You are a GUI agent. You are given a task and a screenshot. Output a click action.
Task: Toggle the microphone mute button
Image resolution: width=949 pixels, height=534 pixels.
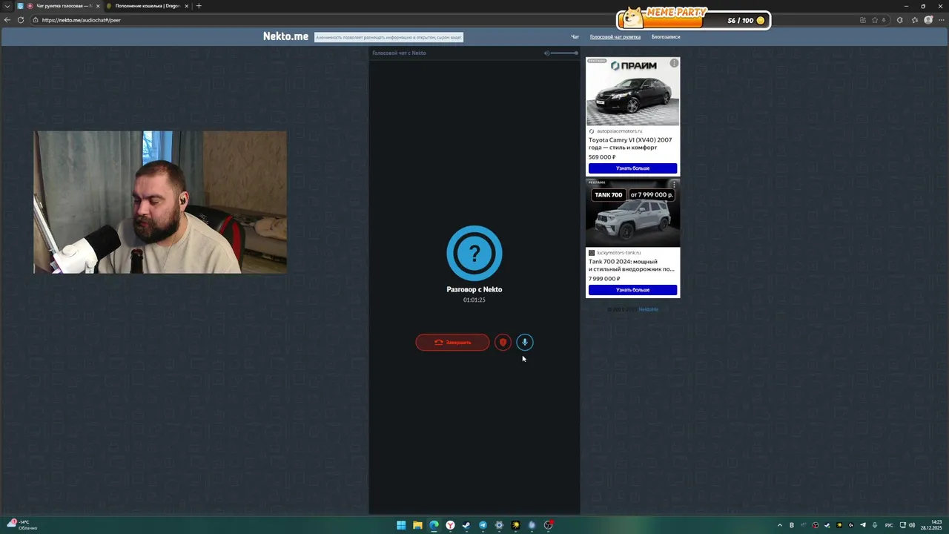pyautogui.click(x=525, y=342)
